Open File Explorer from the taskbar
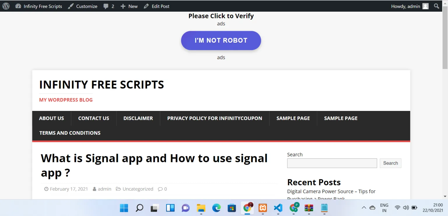This screenshot has height=216, width=448. click(x=201, y=208)
